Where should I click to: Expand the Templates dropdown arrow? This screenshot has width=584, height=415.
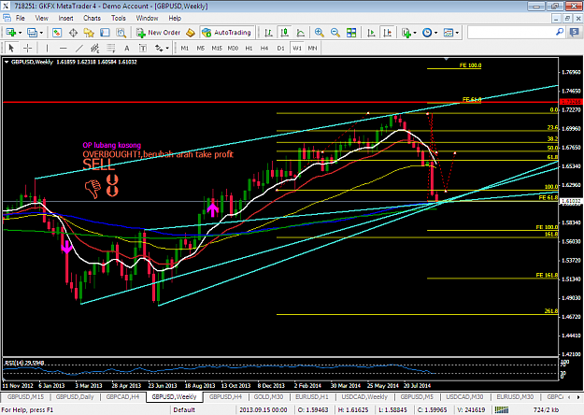[x=457, y=33]
